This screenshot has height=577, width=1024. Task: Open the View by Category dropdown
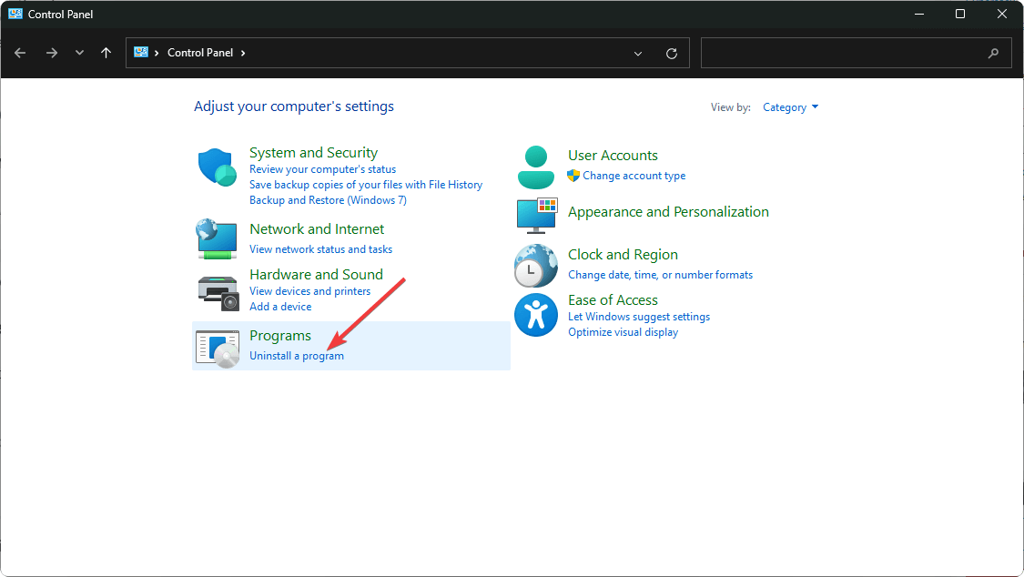[790, 107]
